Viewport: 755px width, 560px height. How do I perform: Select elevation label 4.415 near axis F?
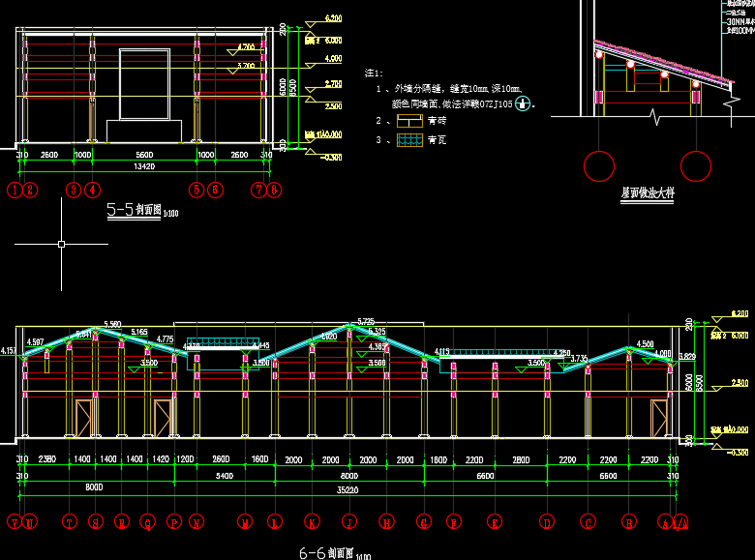pos(442,352)
